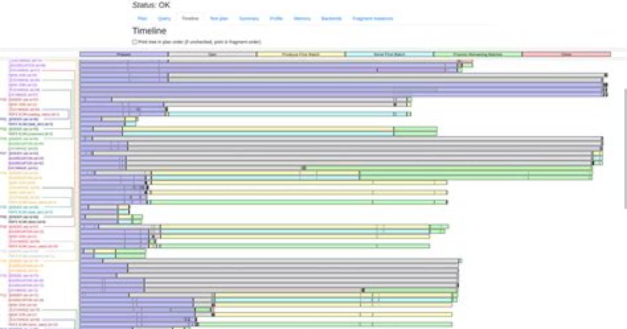Switch to the Memory tab
Image resolution: width=627 pixels, height=329 pixels.
pyautogui.click(x=302, y=18)
